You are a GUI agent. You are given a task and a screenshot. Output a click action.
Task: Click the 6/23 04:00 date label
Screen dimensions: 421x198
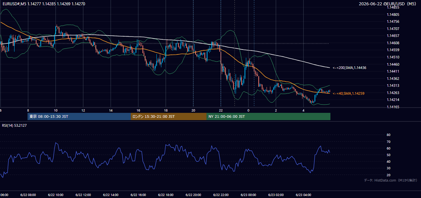pyautogui.click(x=303, y=195)
